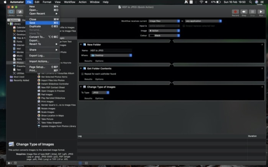Click the Stop workflow icon
268x167 pixels.
[252, 11]
